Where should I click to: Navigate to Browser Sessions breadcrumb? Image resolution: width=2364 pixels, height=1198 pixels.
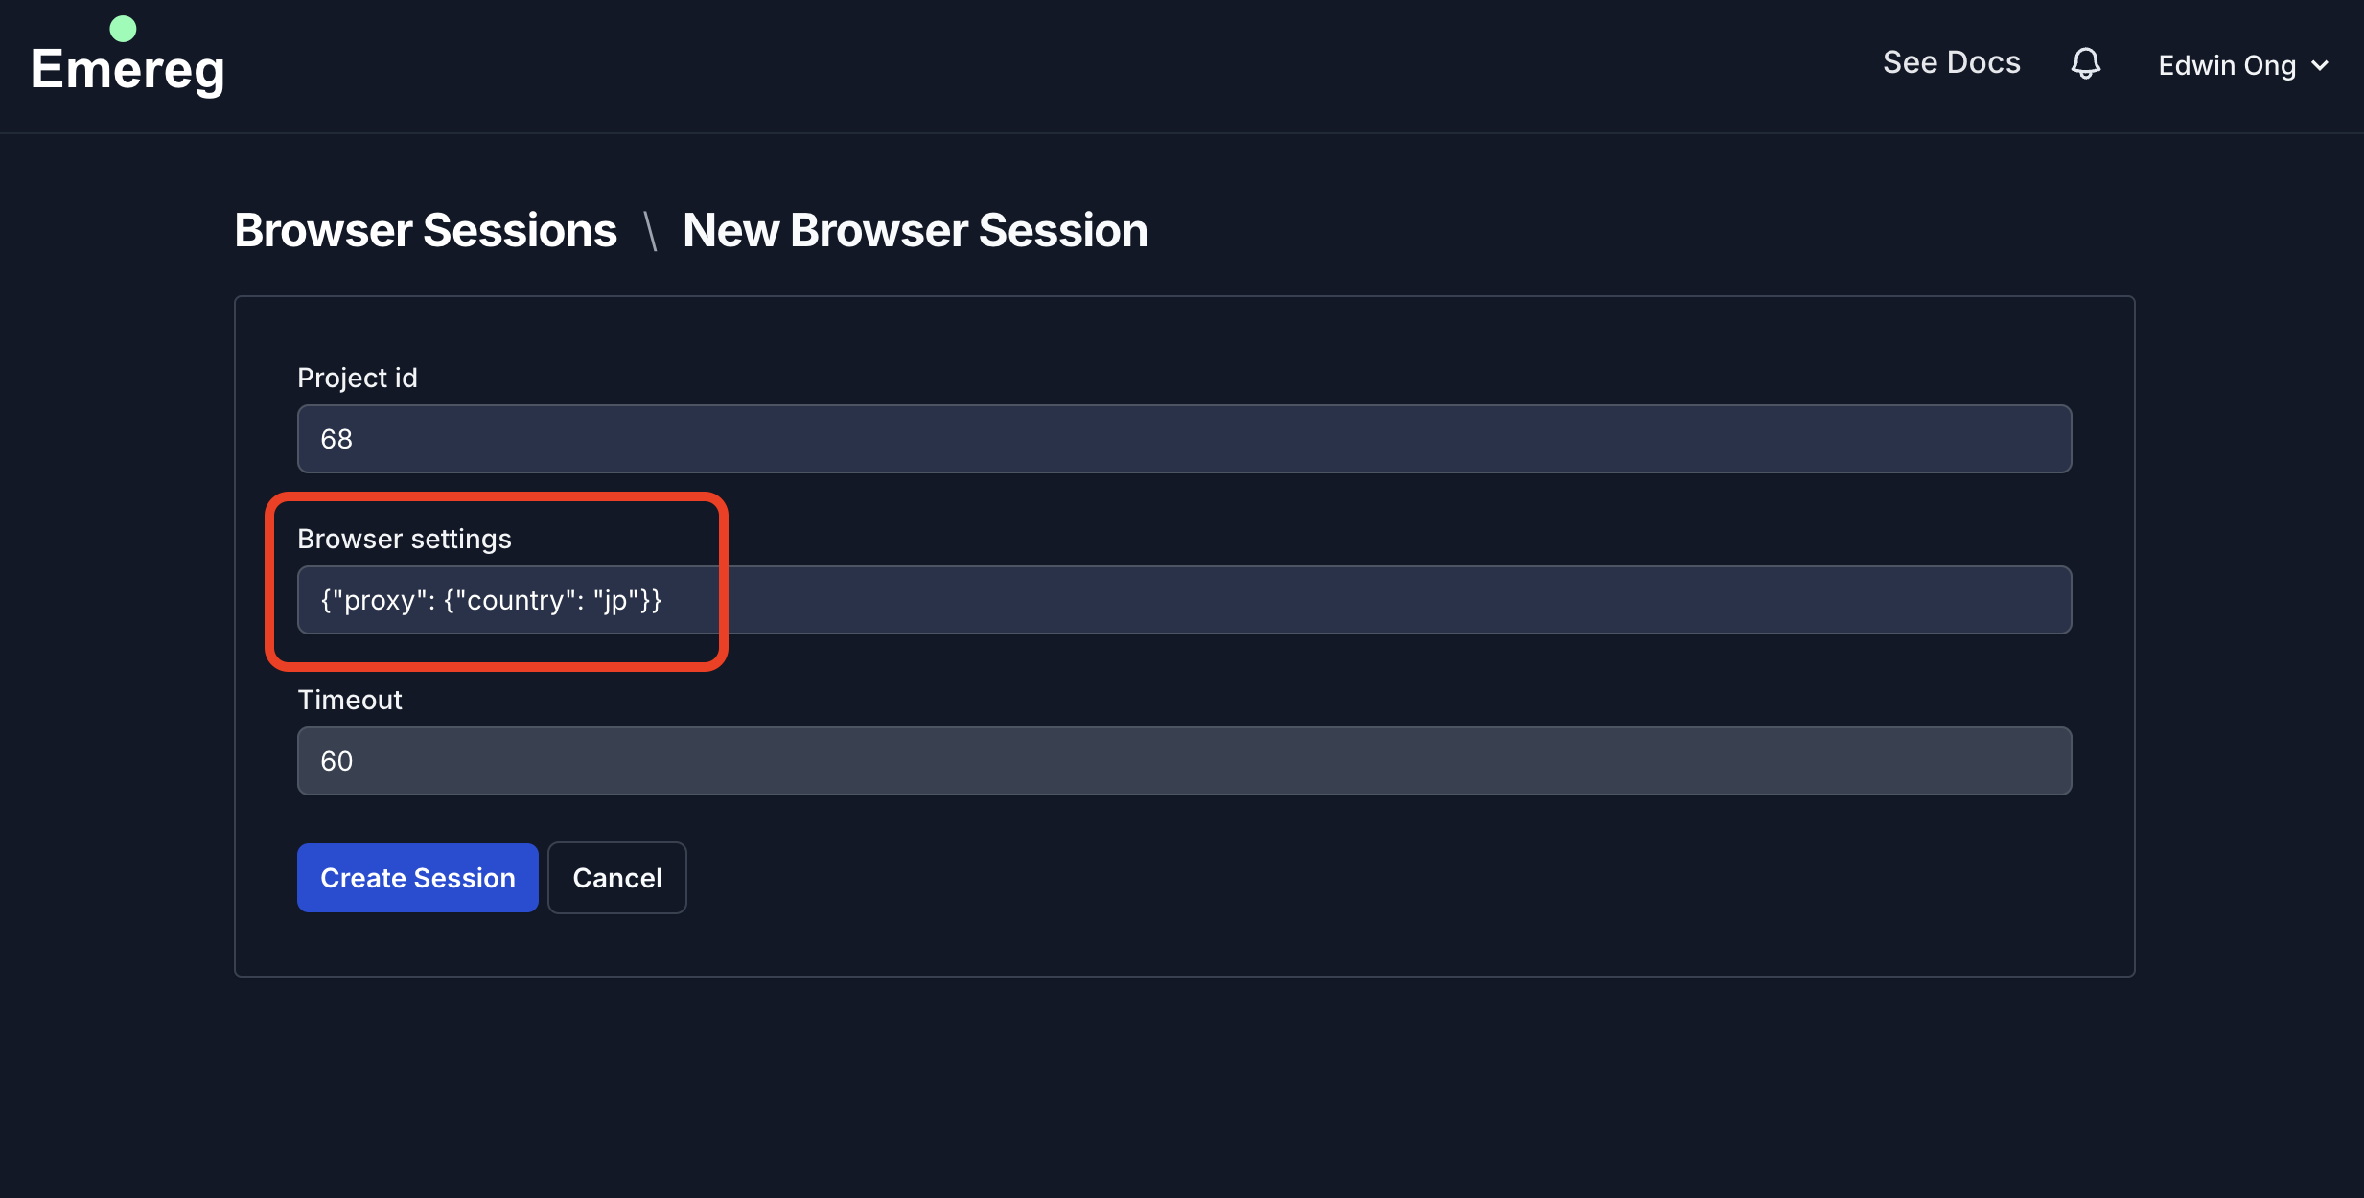coord(426,230)
